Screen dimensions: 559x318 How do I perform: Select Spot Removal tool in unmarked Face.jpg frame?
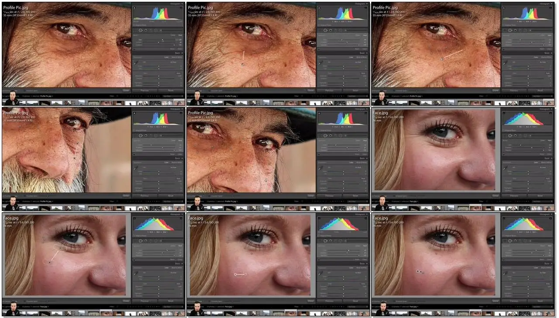tap(510, 136)
